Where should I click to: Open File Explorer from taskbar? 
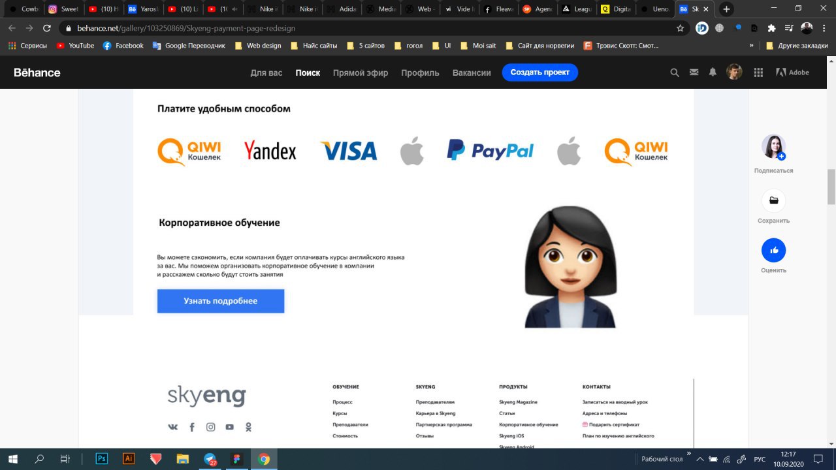click(x=183, y=459)
